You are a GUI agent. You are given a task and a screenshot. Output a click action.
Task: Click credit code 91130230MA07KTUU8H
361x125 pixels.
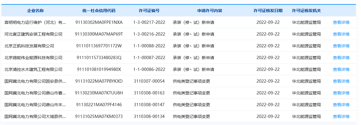(x=99, y=93)
